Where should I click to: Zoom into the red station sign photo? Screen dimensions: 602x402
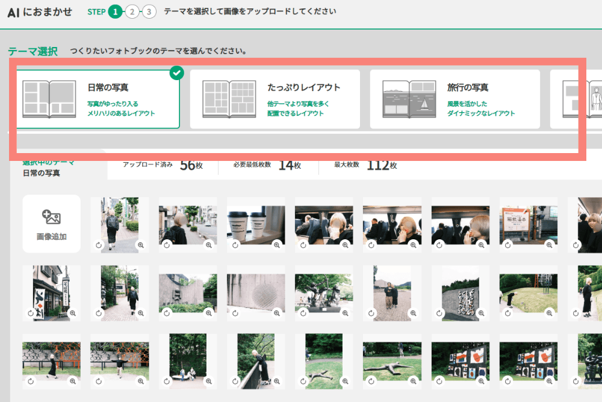click(x=550, y=245)
